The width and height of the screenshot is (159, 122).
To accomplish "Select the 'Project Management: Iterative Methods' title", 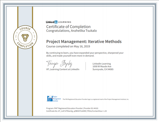I will [84, 42].
